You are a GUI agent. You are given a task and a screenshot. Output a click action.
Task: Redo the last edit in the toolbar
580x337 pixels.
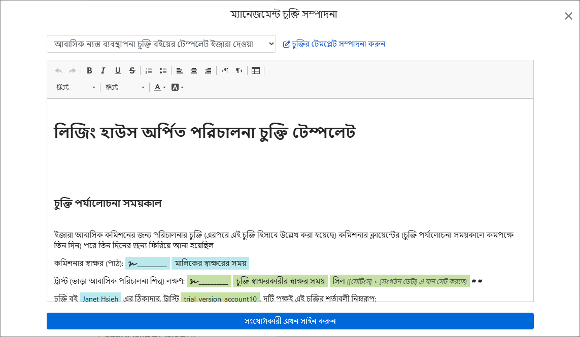click(x=73, y=70)
